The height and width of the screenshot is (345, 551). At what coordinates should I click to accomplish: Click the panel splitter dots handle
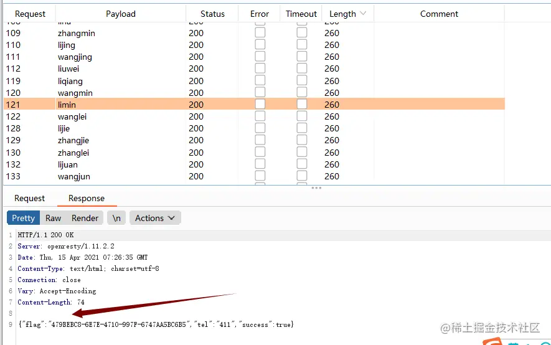(316, 188)
